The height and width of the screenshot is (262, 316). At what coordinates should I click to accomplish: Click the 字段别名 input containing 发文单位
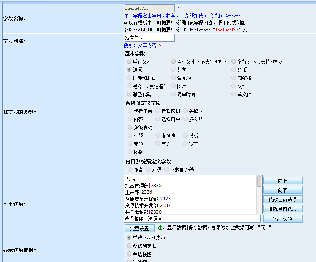149,38
